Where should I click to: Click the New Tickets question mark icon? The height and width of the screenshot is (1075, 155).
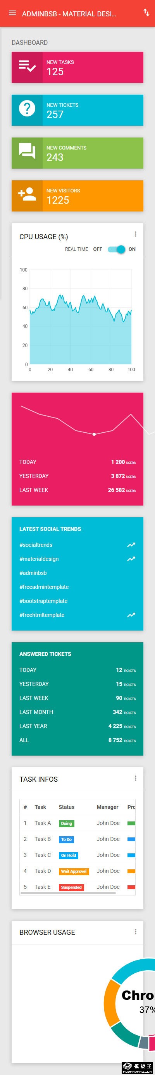point(27,109)
